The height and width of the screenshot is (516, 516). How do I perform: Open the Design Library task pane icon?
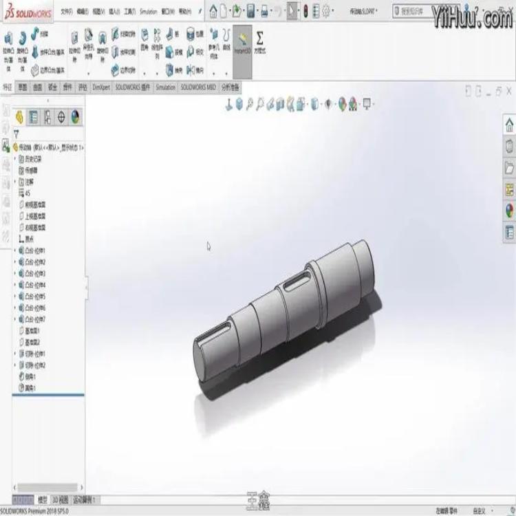(509, 147)
